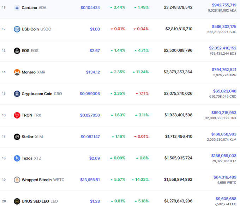Click EOS price $2.67

(95, 51)
